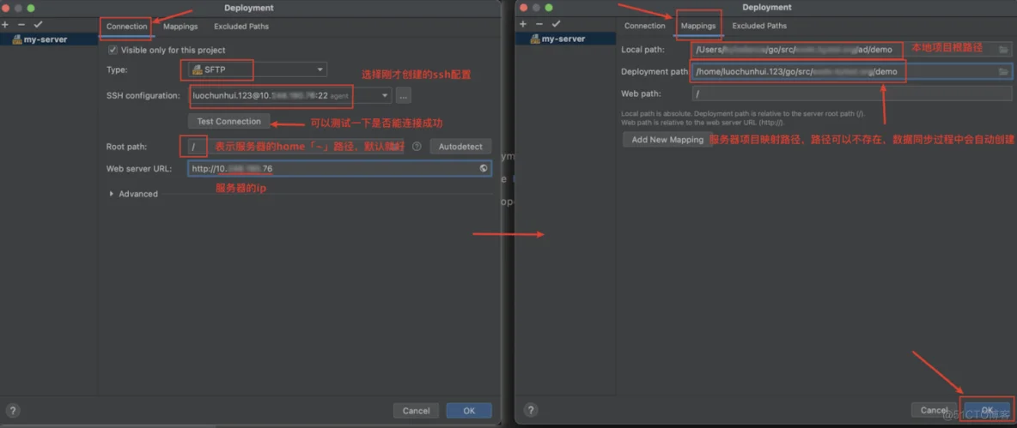Screen dimensions: 1017x428
Task: Switch to Excluded Paths tab, left window
Action: [x=241, y=27]
